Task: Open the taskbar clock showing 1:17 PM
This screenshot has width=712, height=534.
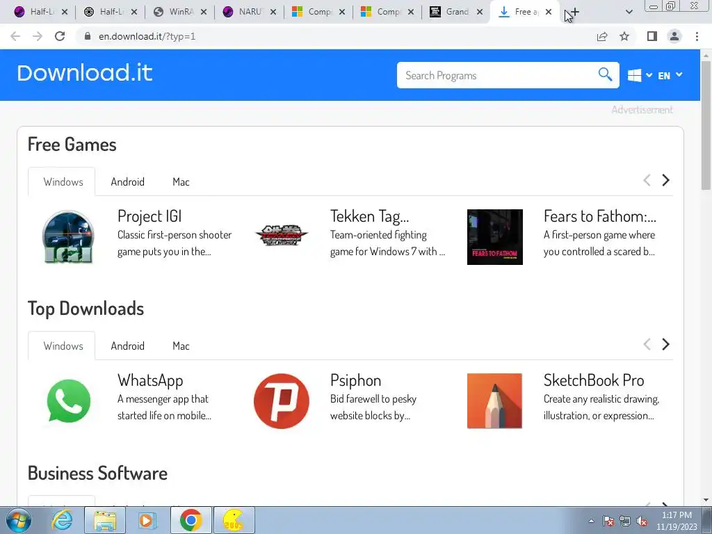Action: pos(677,521)
